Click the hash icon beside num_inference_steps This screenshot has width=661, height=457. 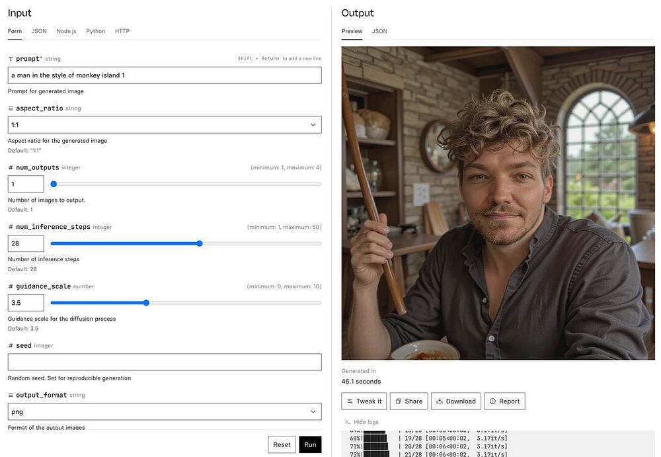[11, 227]
